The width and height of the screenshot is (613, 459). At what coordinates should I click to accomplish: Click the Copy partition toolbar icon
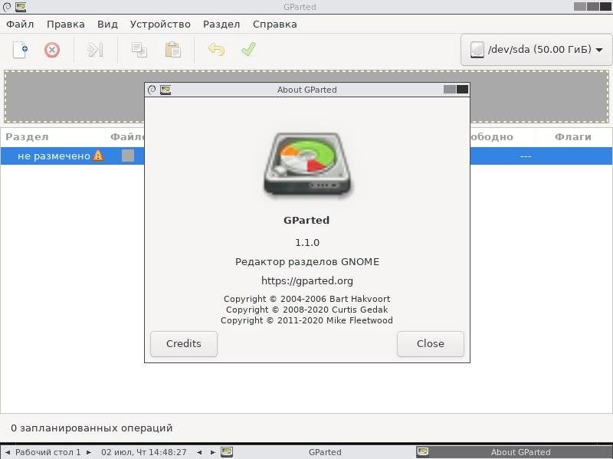tap(139, 50)
